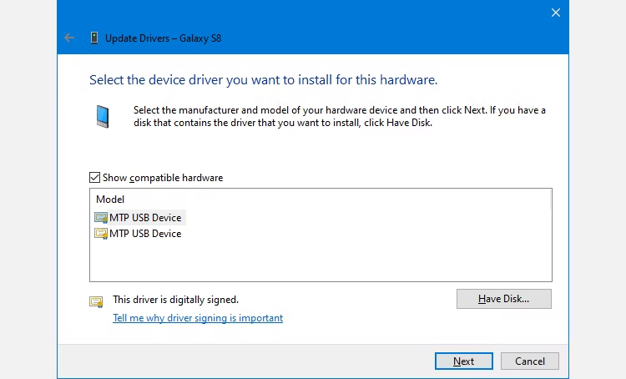Viewport: 626px width, 379px height.
Task: Click the second MTP USB Device driver icon
Action: (101, 234)
